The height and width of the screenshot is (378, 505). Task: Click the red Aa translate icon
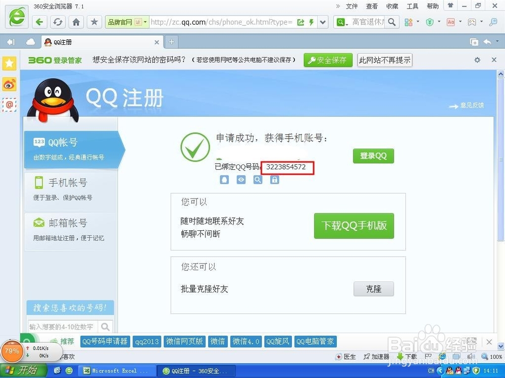point(450,22)
